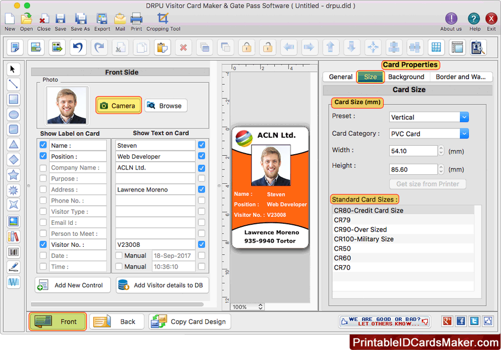The width and height of the screenshot is (501, 350).
Task: Click the Front Side horizontal scrollbar
Action: (x=117, y=304)
